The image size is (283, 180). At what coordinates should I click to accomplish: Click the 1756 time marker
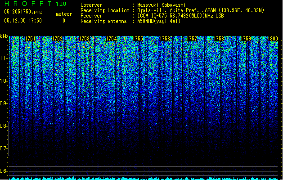pyautogui.click(x=165, y=39)
